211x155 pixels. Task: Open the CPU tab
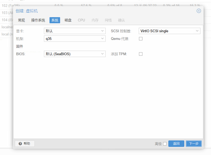(82, 20)
